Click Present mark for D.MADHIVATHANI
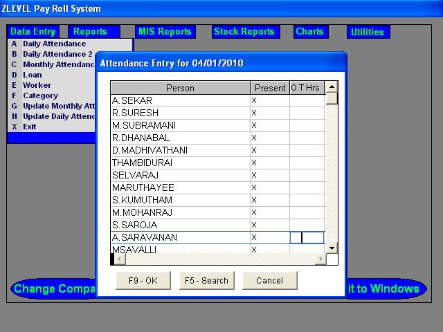The height and width of the screenshot is (332, 443). point(254,150)
